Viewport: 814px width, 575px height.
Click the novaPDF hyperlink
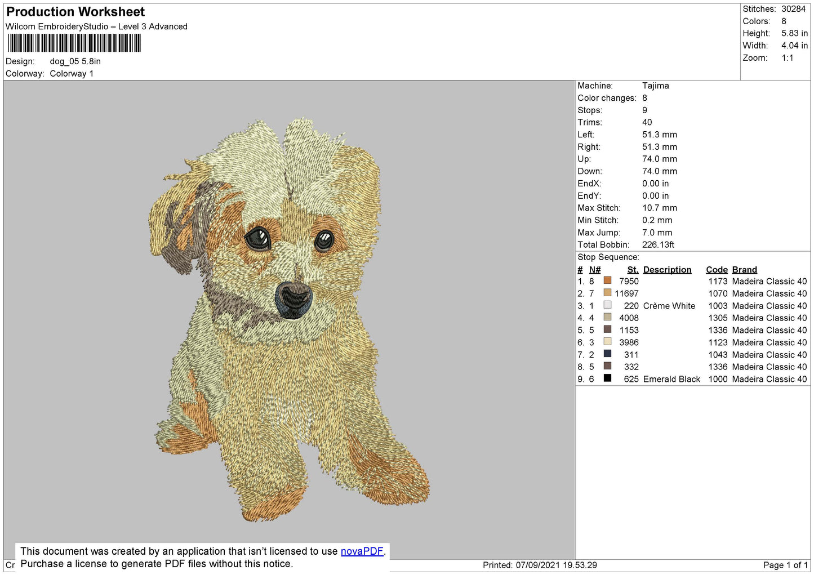[x=362, y=551]
